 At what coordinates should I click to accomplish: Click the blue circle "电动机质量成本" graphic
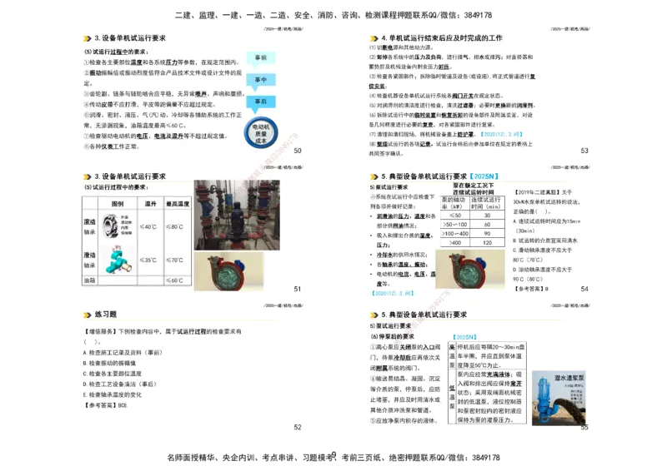261,133
